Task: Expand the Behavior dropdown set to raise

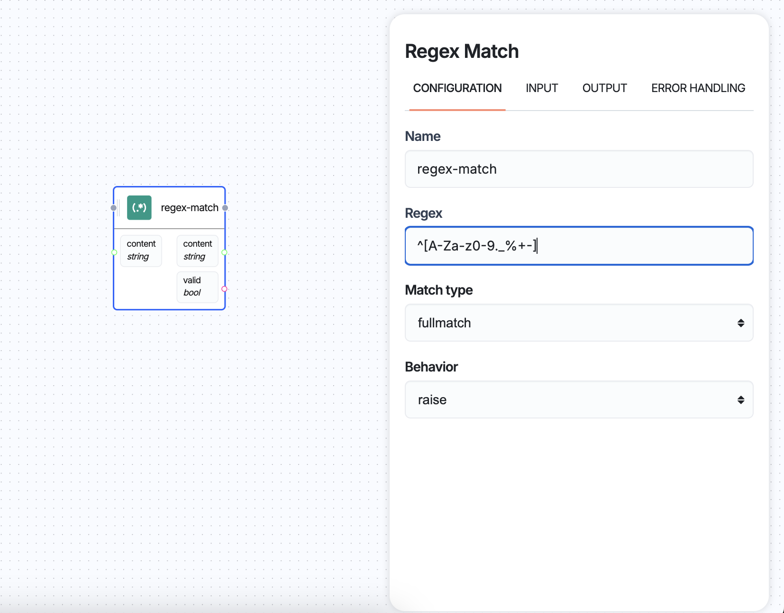Action: 579,400
